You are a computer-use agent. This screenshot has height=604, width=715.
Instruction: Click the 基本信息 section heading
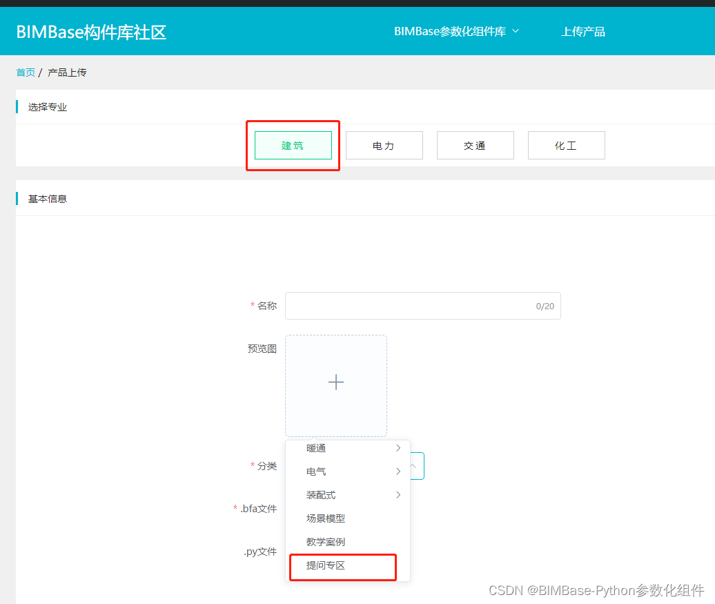[x=48, y=199]
